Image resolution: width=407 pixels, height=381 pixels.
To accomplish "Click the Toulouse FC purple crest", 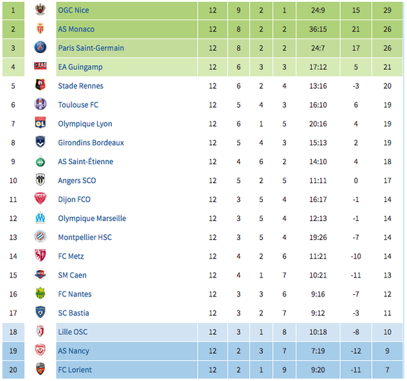I will point(41,104).
